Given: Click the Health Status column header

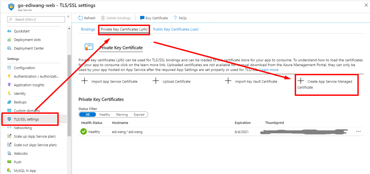Looking at the screenshot, I should [x=92, y=123].
